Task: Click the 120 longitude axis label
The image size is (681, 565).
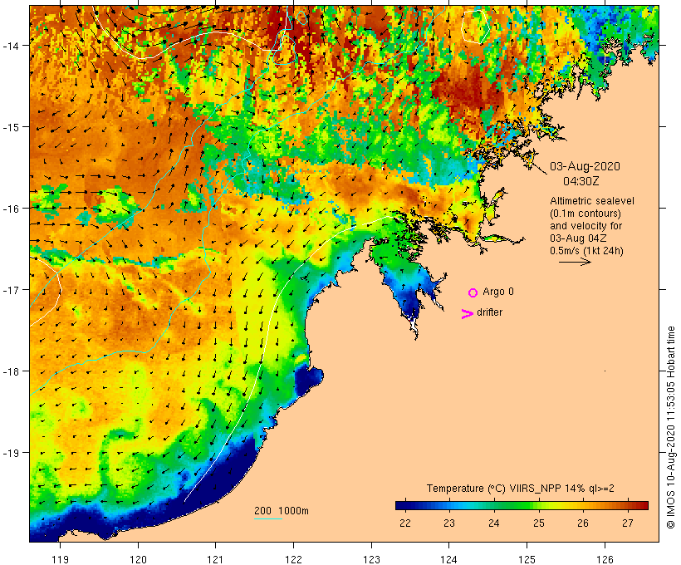Action: pos(138,559)
